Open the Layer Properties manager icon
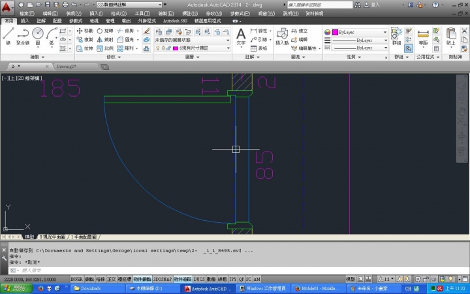Viewport: 470px width, 294px height. 159,31
